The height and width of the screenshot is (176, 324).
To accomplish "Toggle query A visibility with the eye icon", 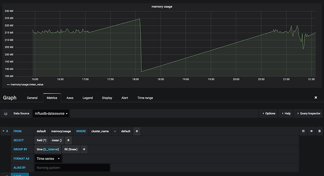I will point(311,131).
